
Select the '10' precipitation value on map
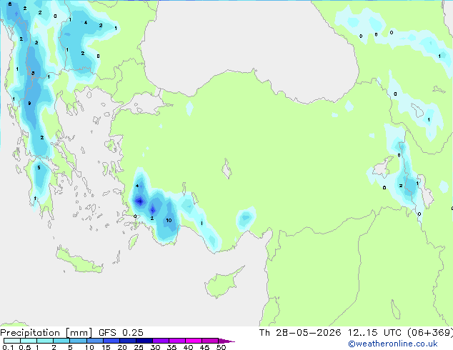click(x=169, y=220)
